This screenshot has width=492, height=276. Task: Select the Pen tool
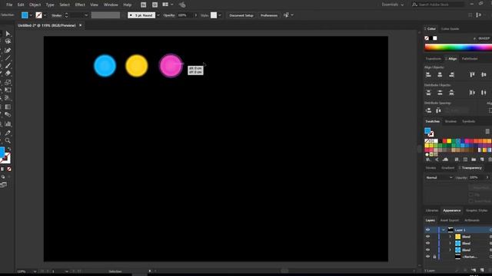click(x=8, y=50)
